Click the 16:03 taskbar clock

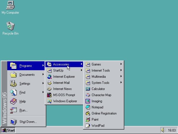172,130
